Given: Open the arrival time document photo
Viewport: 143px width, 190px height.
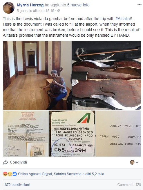Looking at the screenshot, I should pos(118,134).
